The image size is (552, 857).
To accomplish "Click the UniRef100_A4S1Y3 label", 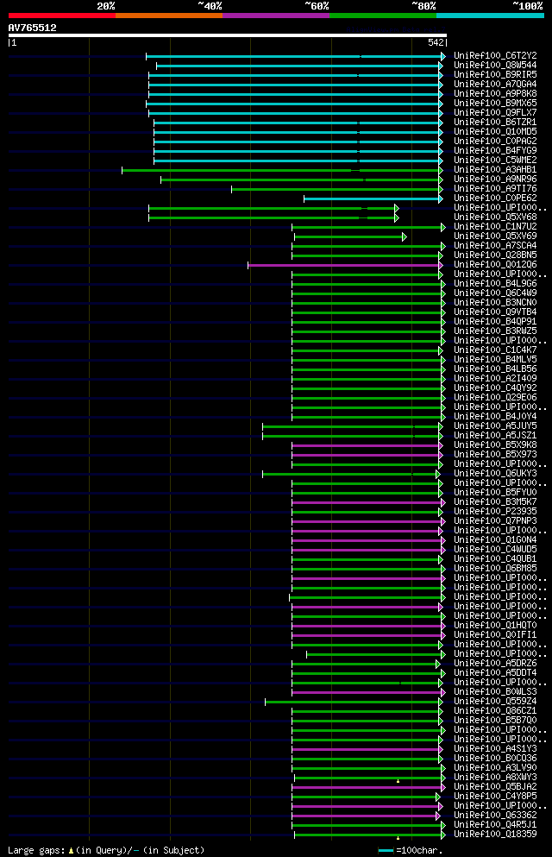I will tap(495, 749).
